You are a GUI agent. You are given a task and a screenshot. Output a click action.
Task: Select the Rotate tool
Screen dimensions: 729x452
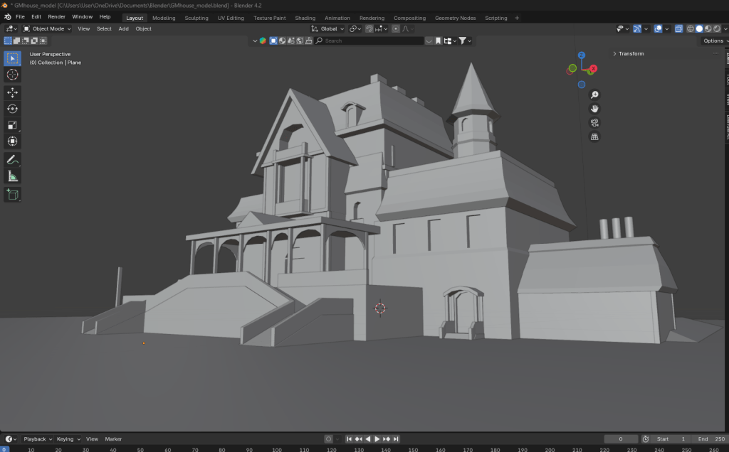(x=12, y=109)
